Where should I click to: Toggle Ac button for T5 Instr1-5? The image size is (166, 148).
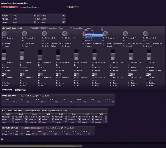click(x=78, y=75)
